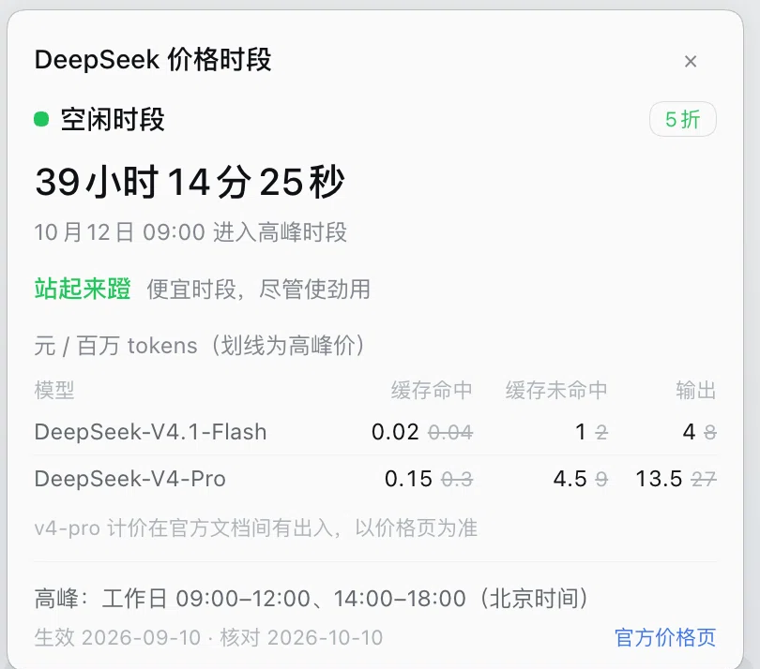
Task: Click the struck-through 0.04 peak price
Action: [x=450, y=432]
